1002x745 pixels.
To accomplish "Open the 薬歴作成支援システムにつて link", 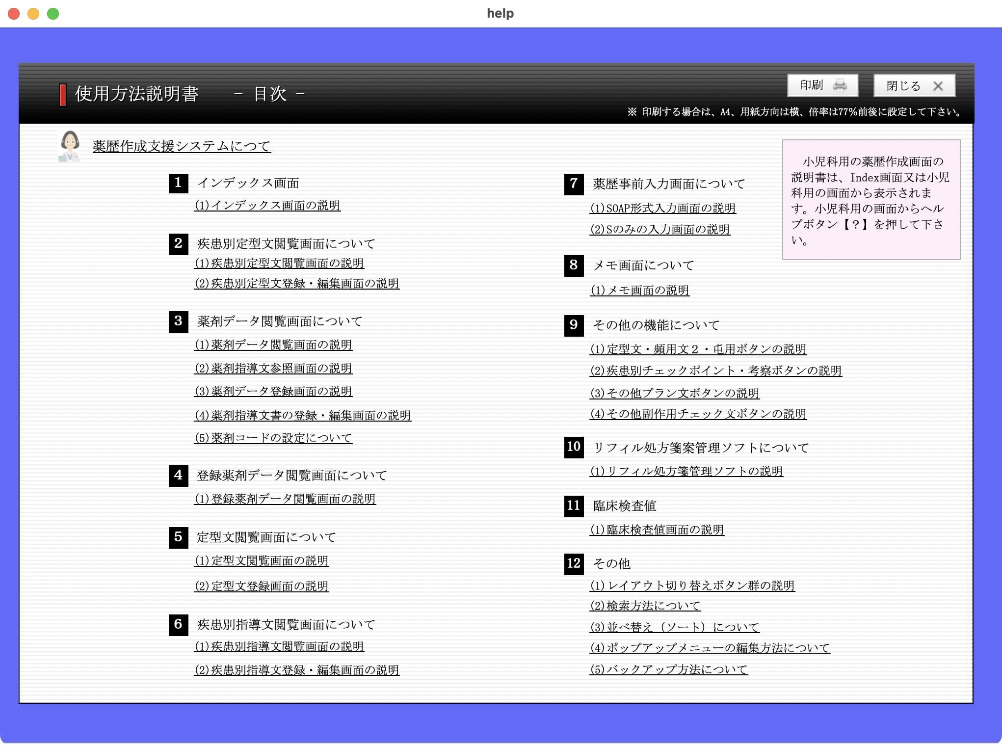I will click(181, 145).
